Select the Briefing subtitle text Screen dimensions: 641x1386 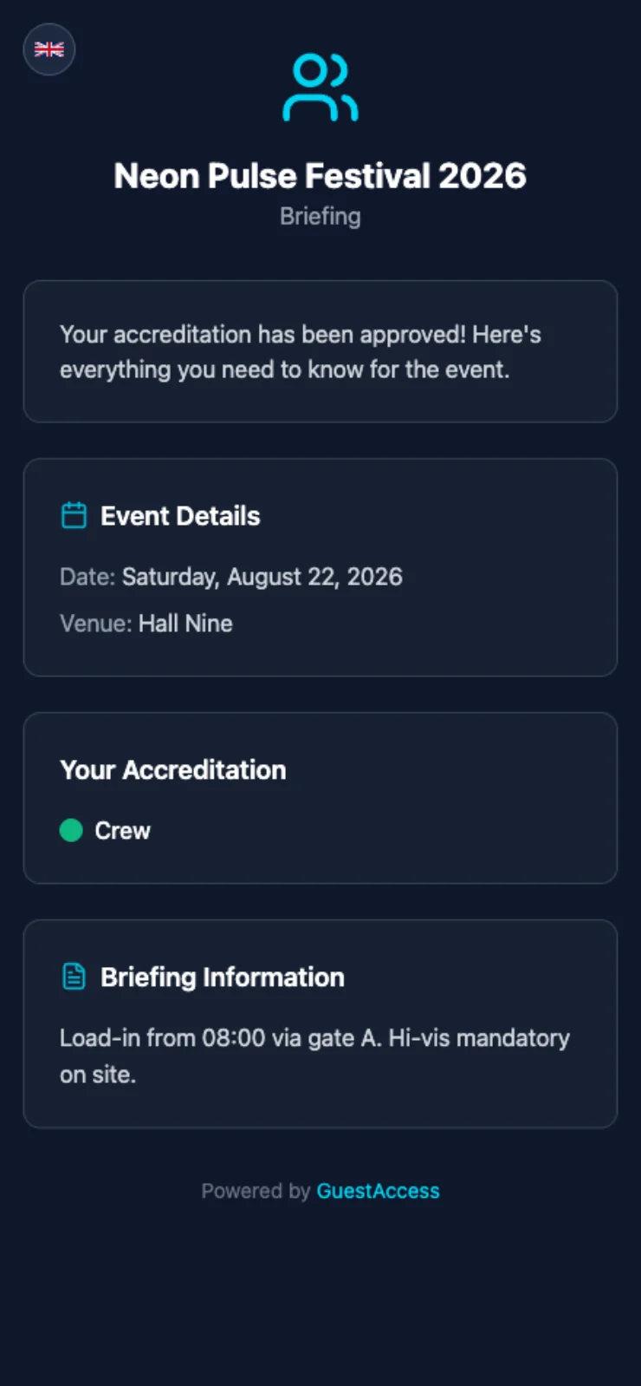[320, 216]
